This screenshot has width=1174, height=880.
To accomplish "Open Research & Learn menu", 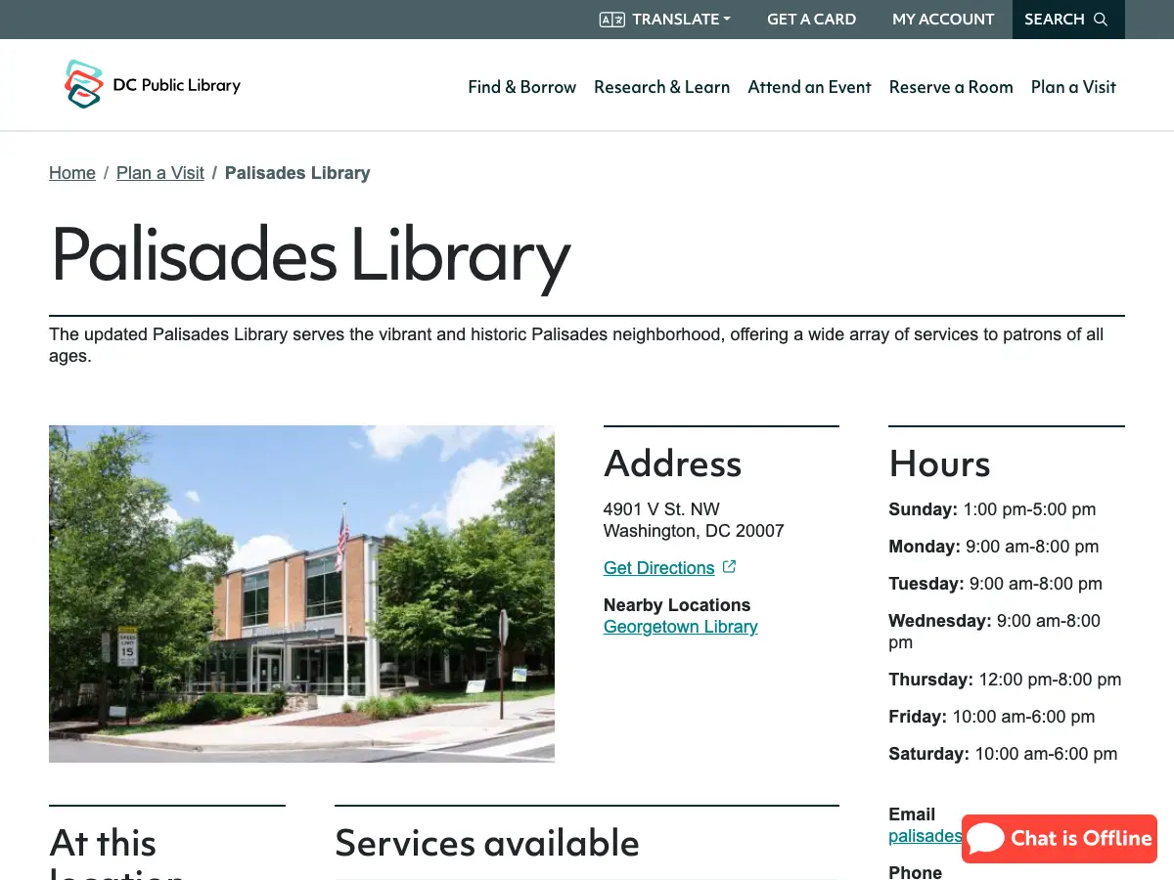I will tap(661, 87).
